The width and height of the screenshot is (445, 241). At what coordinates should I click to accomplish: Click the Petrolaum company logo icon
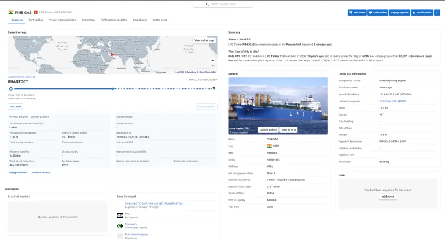[x=119, y=225]
